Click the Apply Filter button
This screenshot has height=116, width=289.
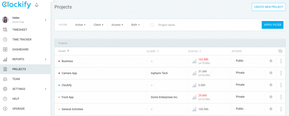tap(272, 25)
